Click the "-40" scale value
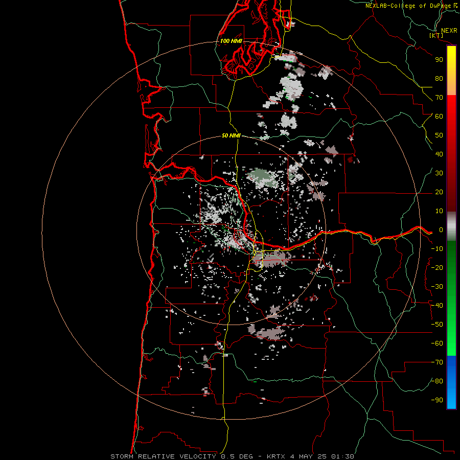The image size is (460, 460). pos(437,306)
